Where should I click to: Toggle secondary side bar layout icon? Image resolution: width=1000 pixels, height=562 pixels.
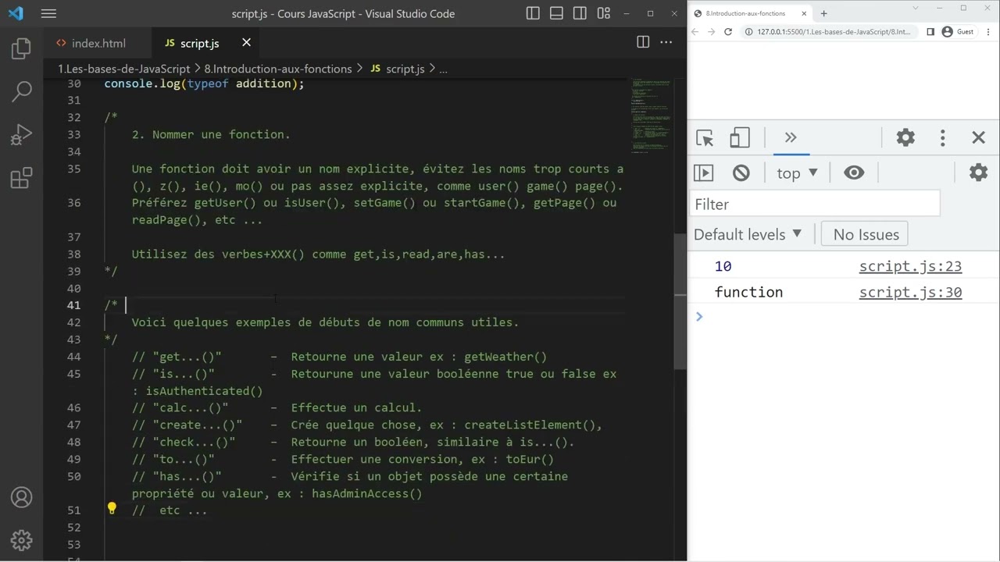580,13
